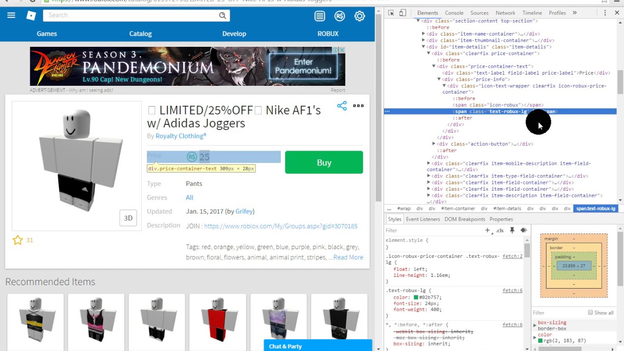The height and width of the screenshot is (351, 624).
Task: Open DOM Breakpoints pane
Action: [465, 219]
